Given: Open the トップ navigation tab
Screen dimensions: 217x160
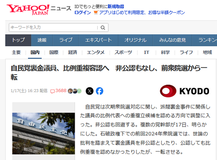Looking at the screenshot, I should pyautogui.click(x=18, y=40).
